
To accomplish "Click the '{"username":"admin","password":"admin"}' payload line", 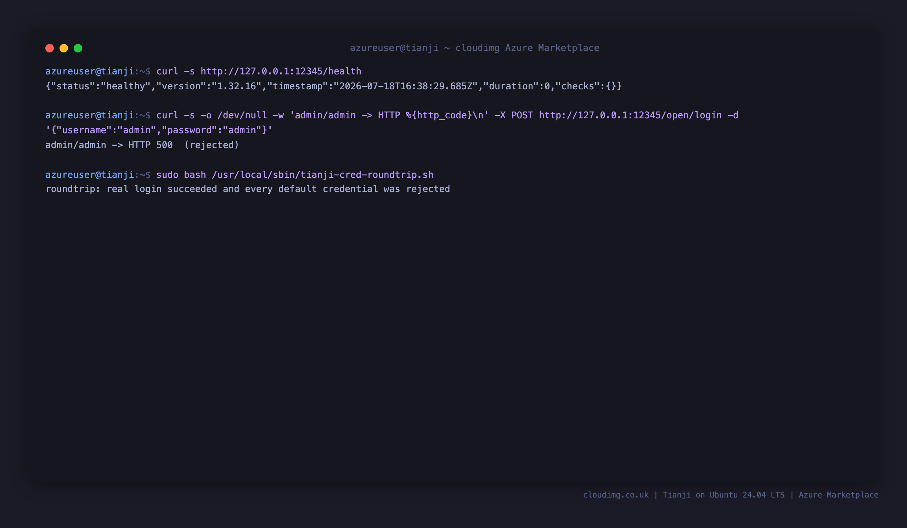I will click(159, 130).
